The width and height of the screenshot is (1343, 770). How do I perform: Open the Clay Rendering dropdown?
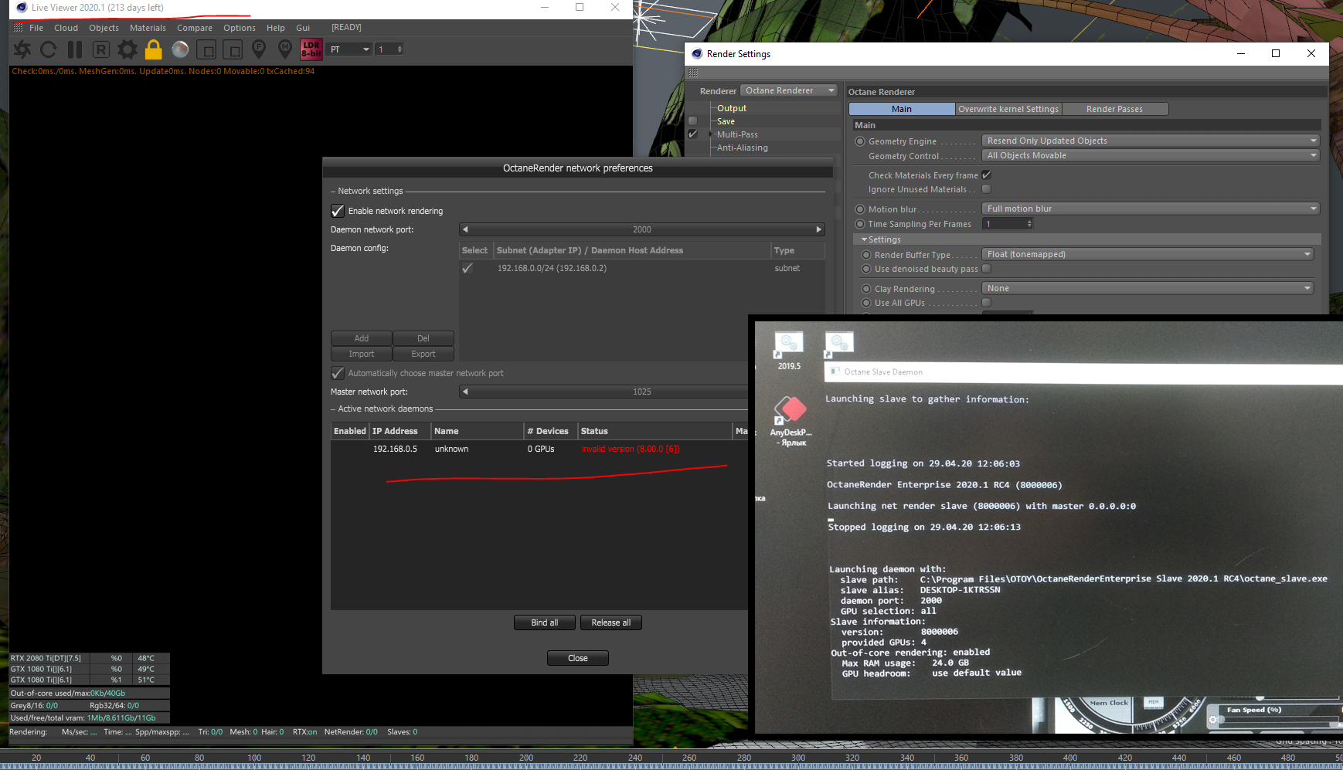tap(1147, 288)
